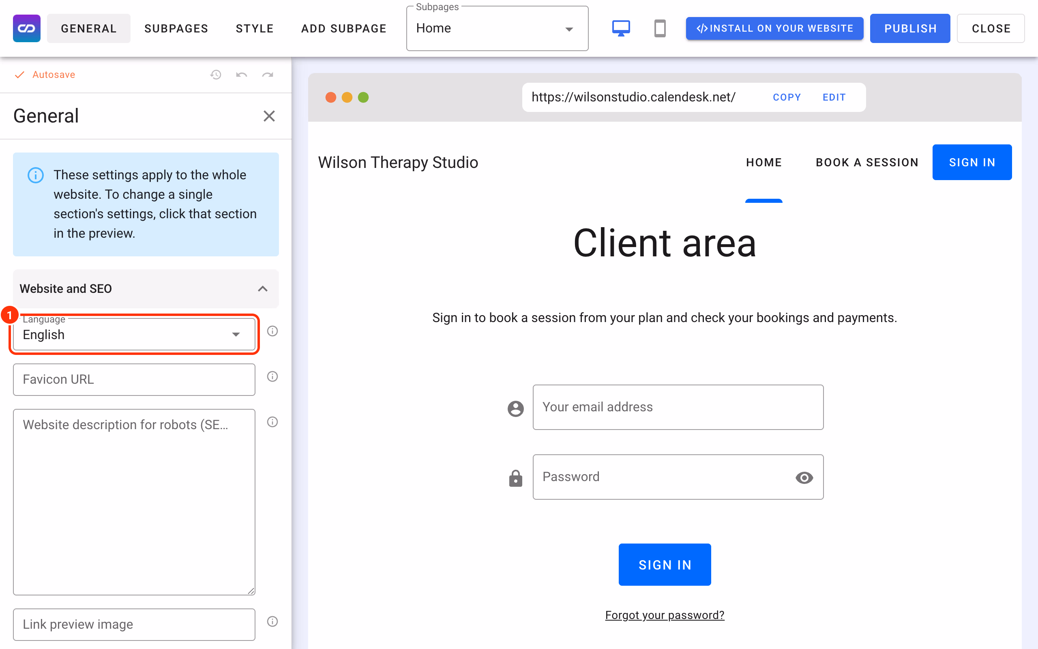Screen dimensions: 1038x649
Task: Click the SIGN IN button below password
Action: point(665,565)
